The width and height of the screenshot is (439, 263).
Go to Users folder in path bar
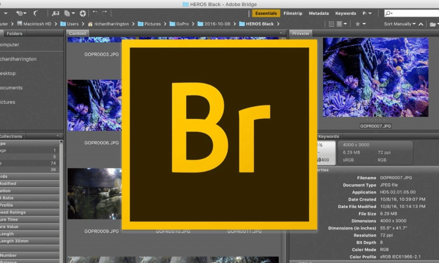[69, 24]
